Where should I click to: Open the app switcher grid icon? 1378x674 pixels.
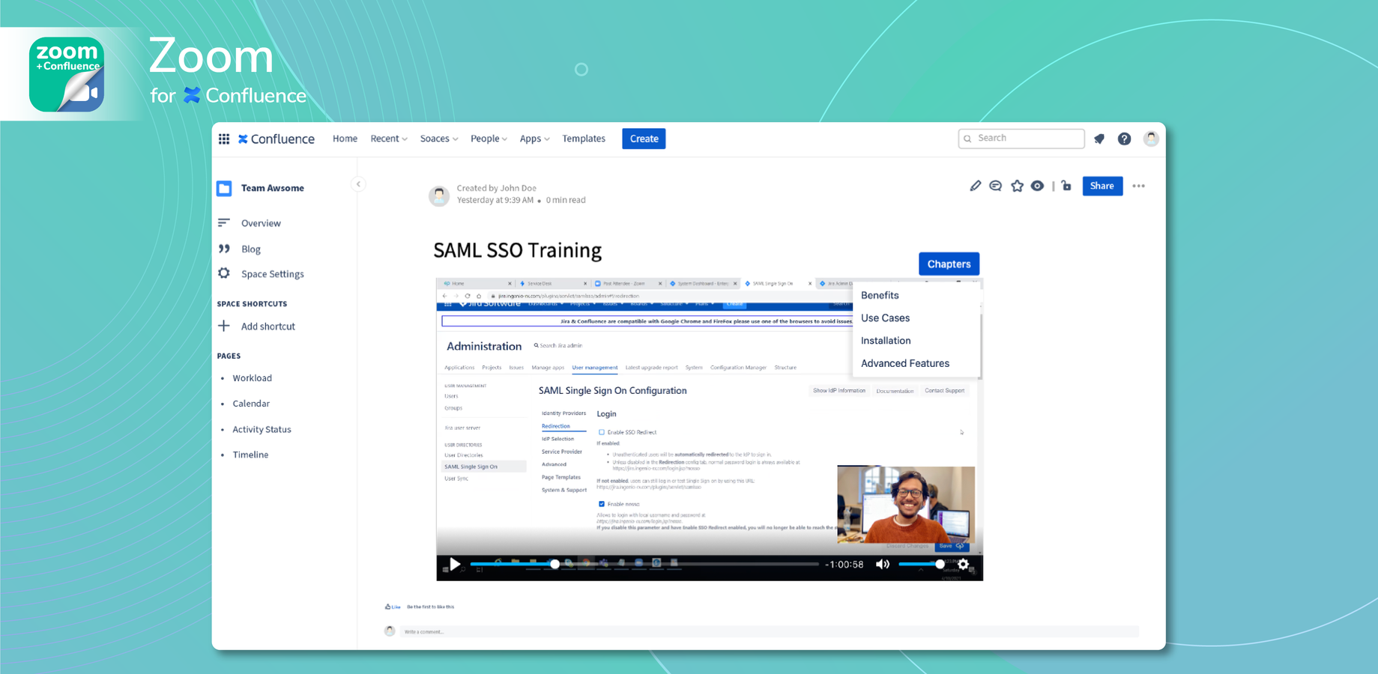(224, 139)
